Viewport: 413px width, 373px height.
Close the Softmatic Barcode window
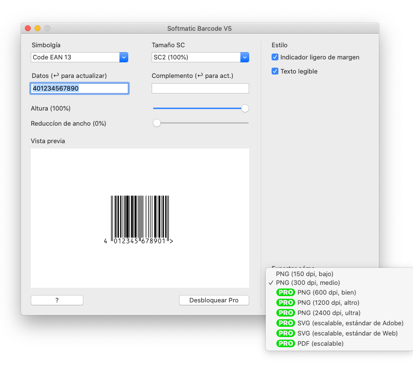coord(28,29)
